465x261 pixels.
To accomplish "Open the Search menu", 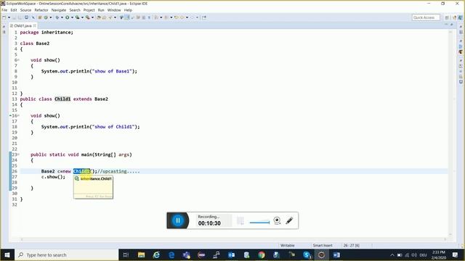I will [75, 10].
